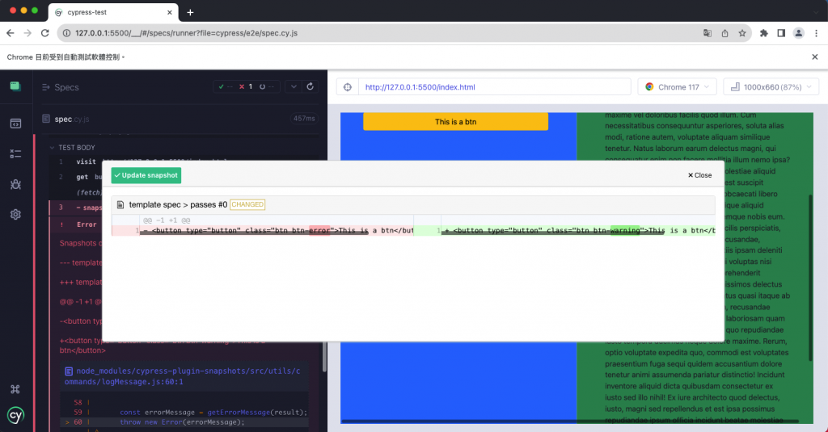Open logMessage.js file path link
The image size is (828, 432).
(x=182, y=376)
